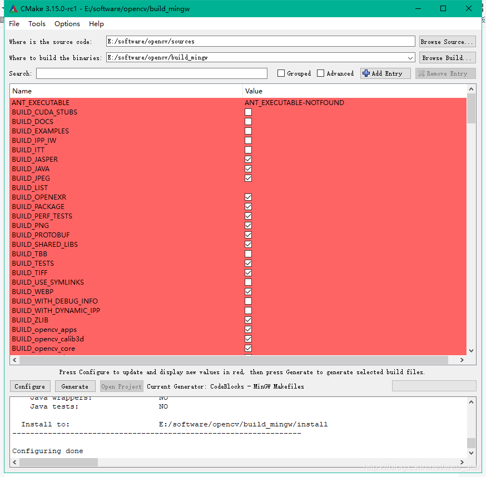The image size is (486, 477).
Task: Select the BUILD_LIST entry
Action: click(x=30, y=188)
